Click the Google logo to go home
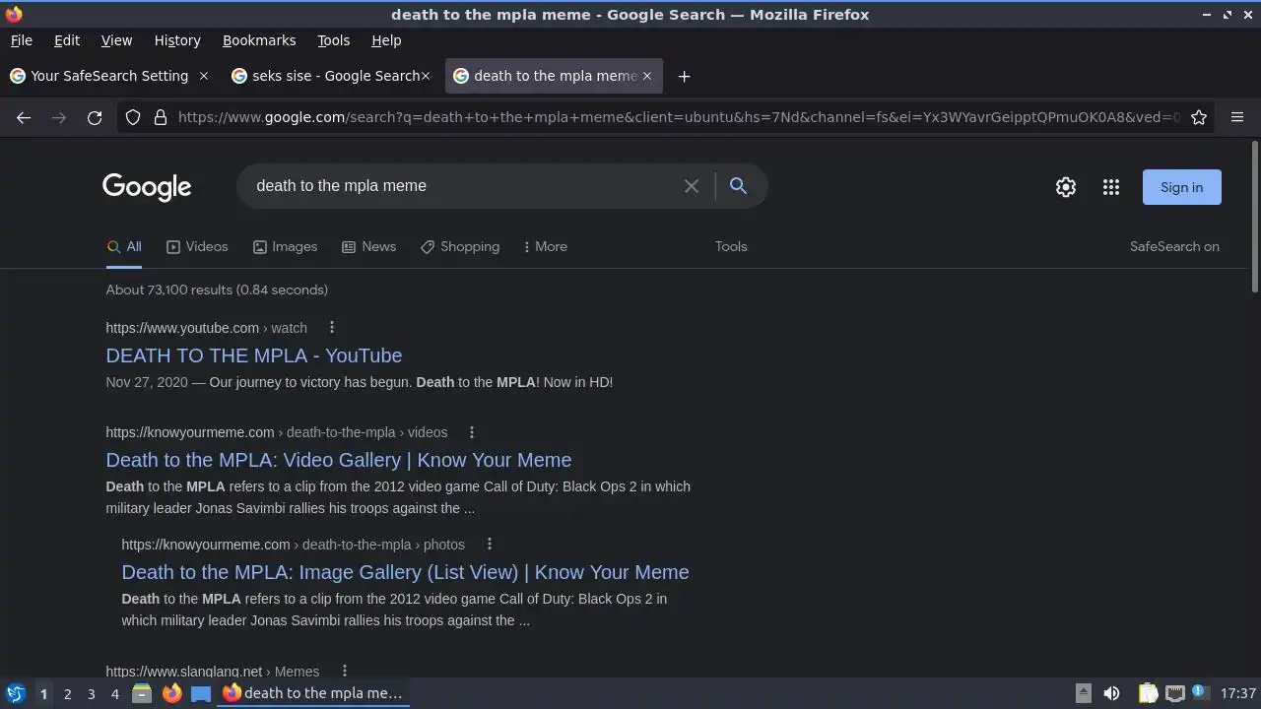This screenshot has width=1261, height=709. [x=147, y=187]
